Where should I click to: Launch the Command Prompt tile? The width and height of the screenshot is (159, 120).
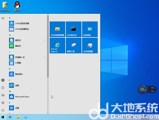[74, 29]
